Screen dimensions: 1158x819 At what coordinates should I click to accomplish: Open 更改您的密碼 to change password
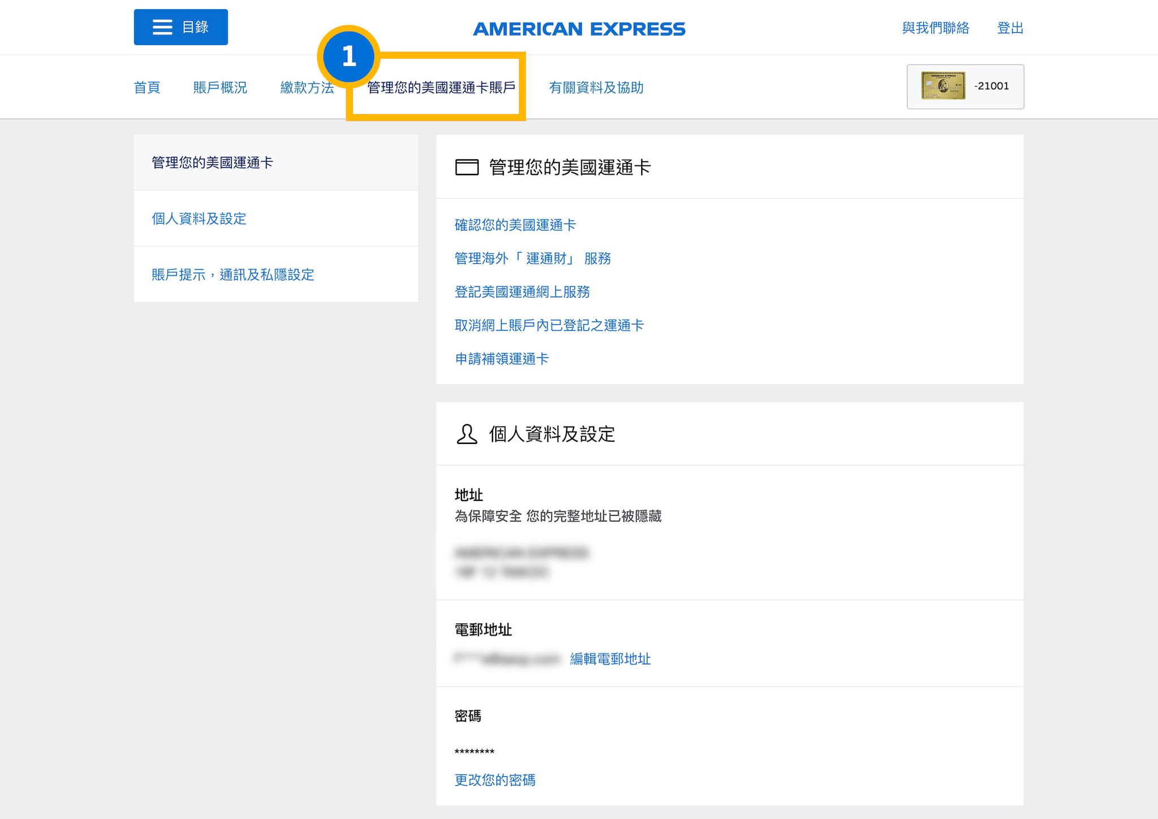point(495,780)
